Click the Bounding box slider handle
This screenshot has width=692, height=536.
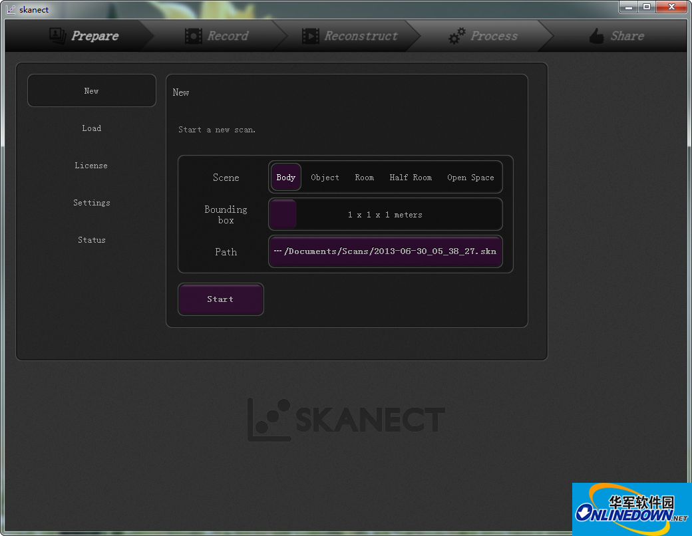pos(283,214)
